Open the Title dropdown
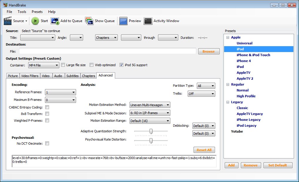Viewport: 299px width, 182px height. pyautogui.click(x=38, y=38)
